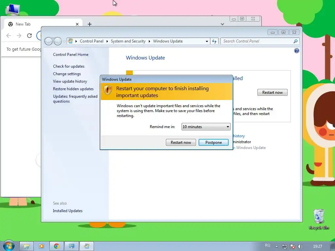Click the fourth taskbar button with monitor icon
Image resolution: width=335 pixels, height=251 pixels.
[72, 246]
